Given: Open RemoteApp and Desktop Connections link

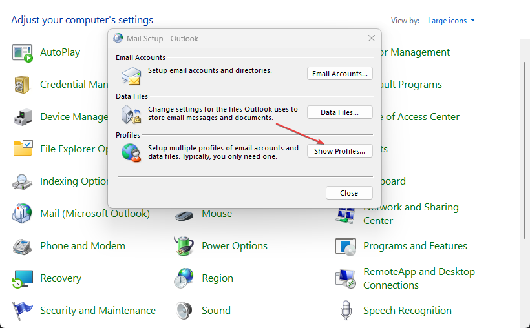Looking at the screenshot, I should pyautogui.click(x=419, y=278).
